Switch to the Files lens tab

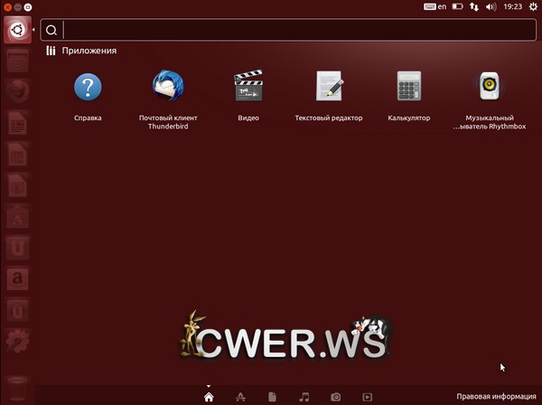[x=272, y=397]
